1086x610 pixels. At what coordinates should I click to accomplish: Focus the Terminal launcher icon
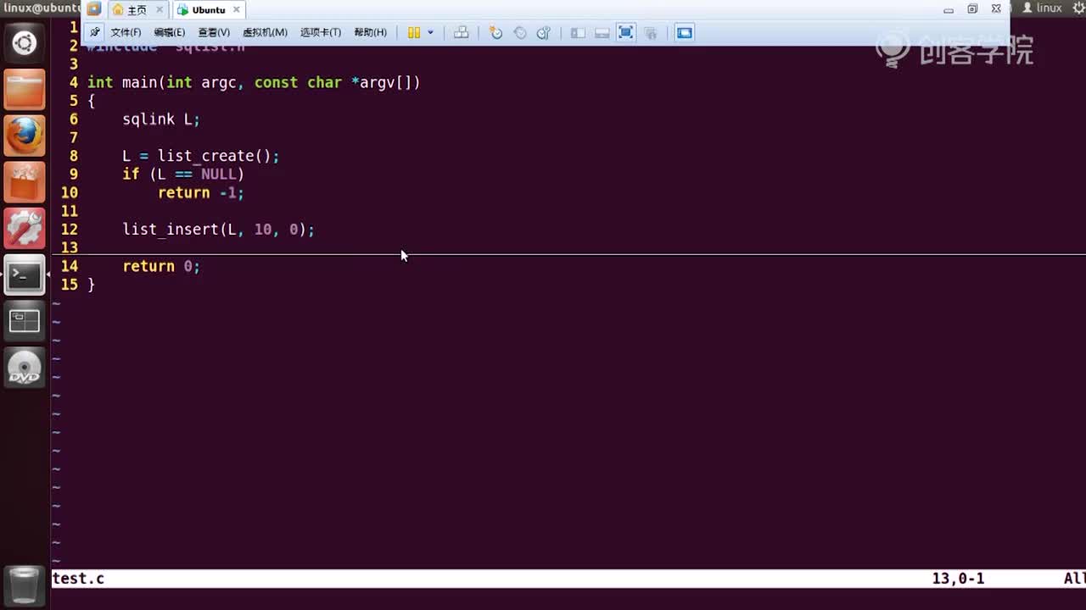[x=25, y=274]
